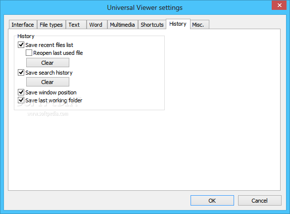The width and height of the screenshot is (290, 214).
Task: Close the Universal Viewer settings window
Action: (279, 5)
